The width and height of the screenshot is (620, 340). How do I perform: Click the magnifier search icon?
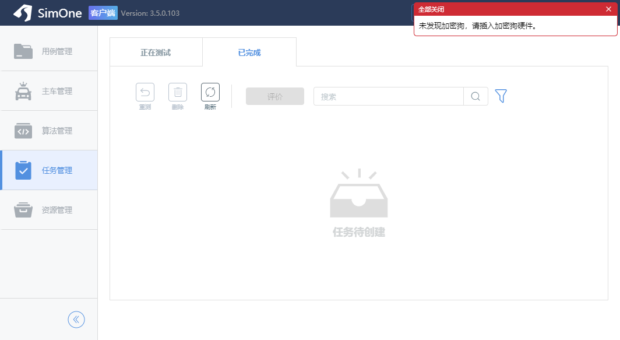475,96
